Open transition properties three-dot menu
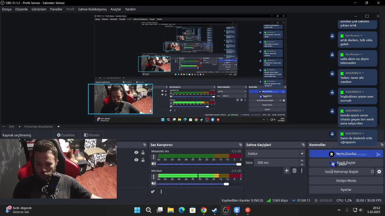 [302, 171]
